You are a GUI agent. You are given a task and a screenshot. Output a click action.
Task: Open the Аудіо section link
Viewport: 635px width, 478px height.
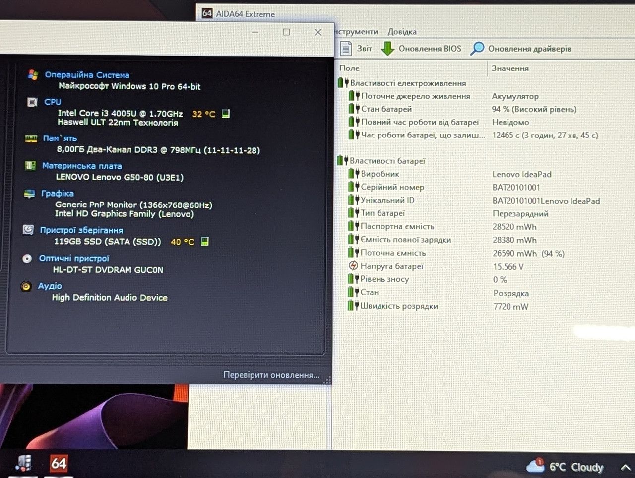tap(50, 286)
